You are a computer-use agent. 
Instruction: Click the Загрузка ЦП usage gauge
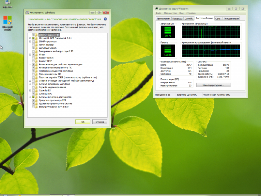[168, 32]
